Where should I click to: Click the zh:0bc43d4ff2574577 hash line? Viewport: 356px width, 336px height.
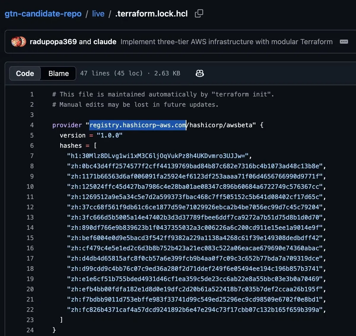(197, 166)
